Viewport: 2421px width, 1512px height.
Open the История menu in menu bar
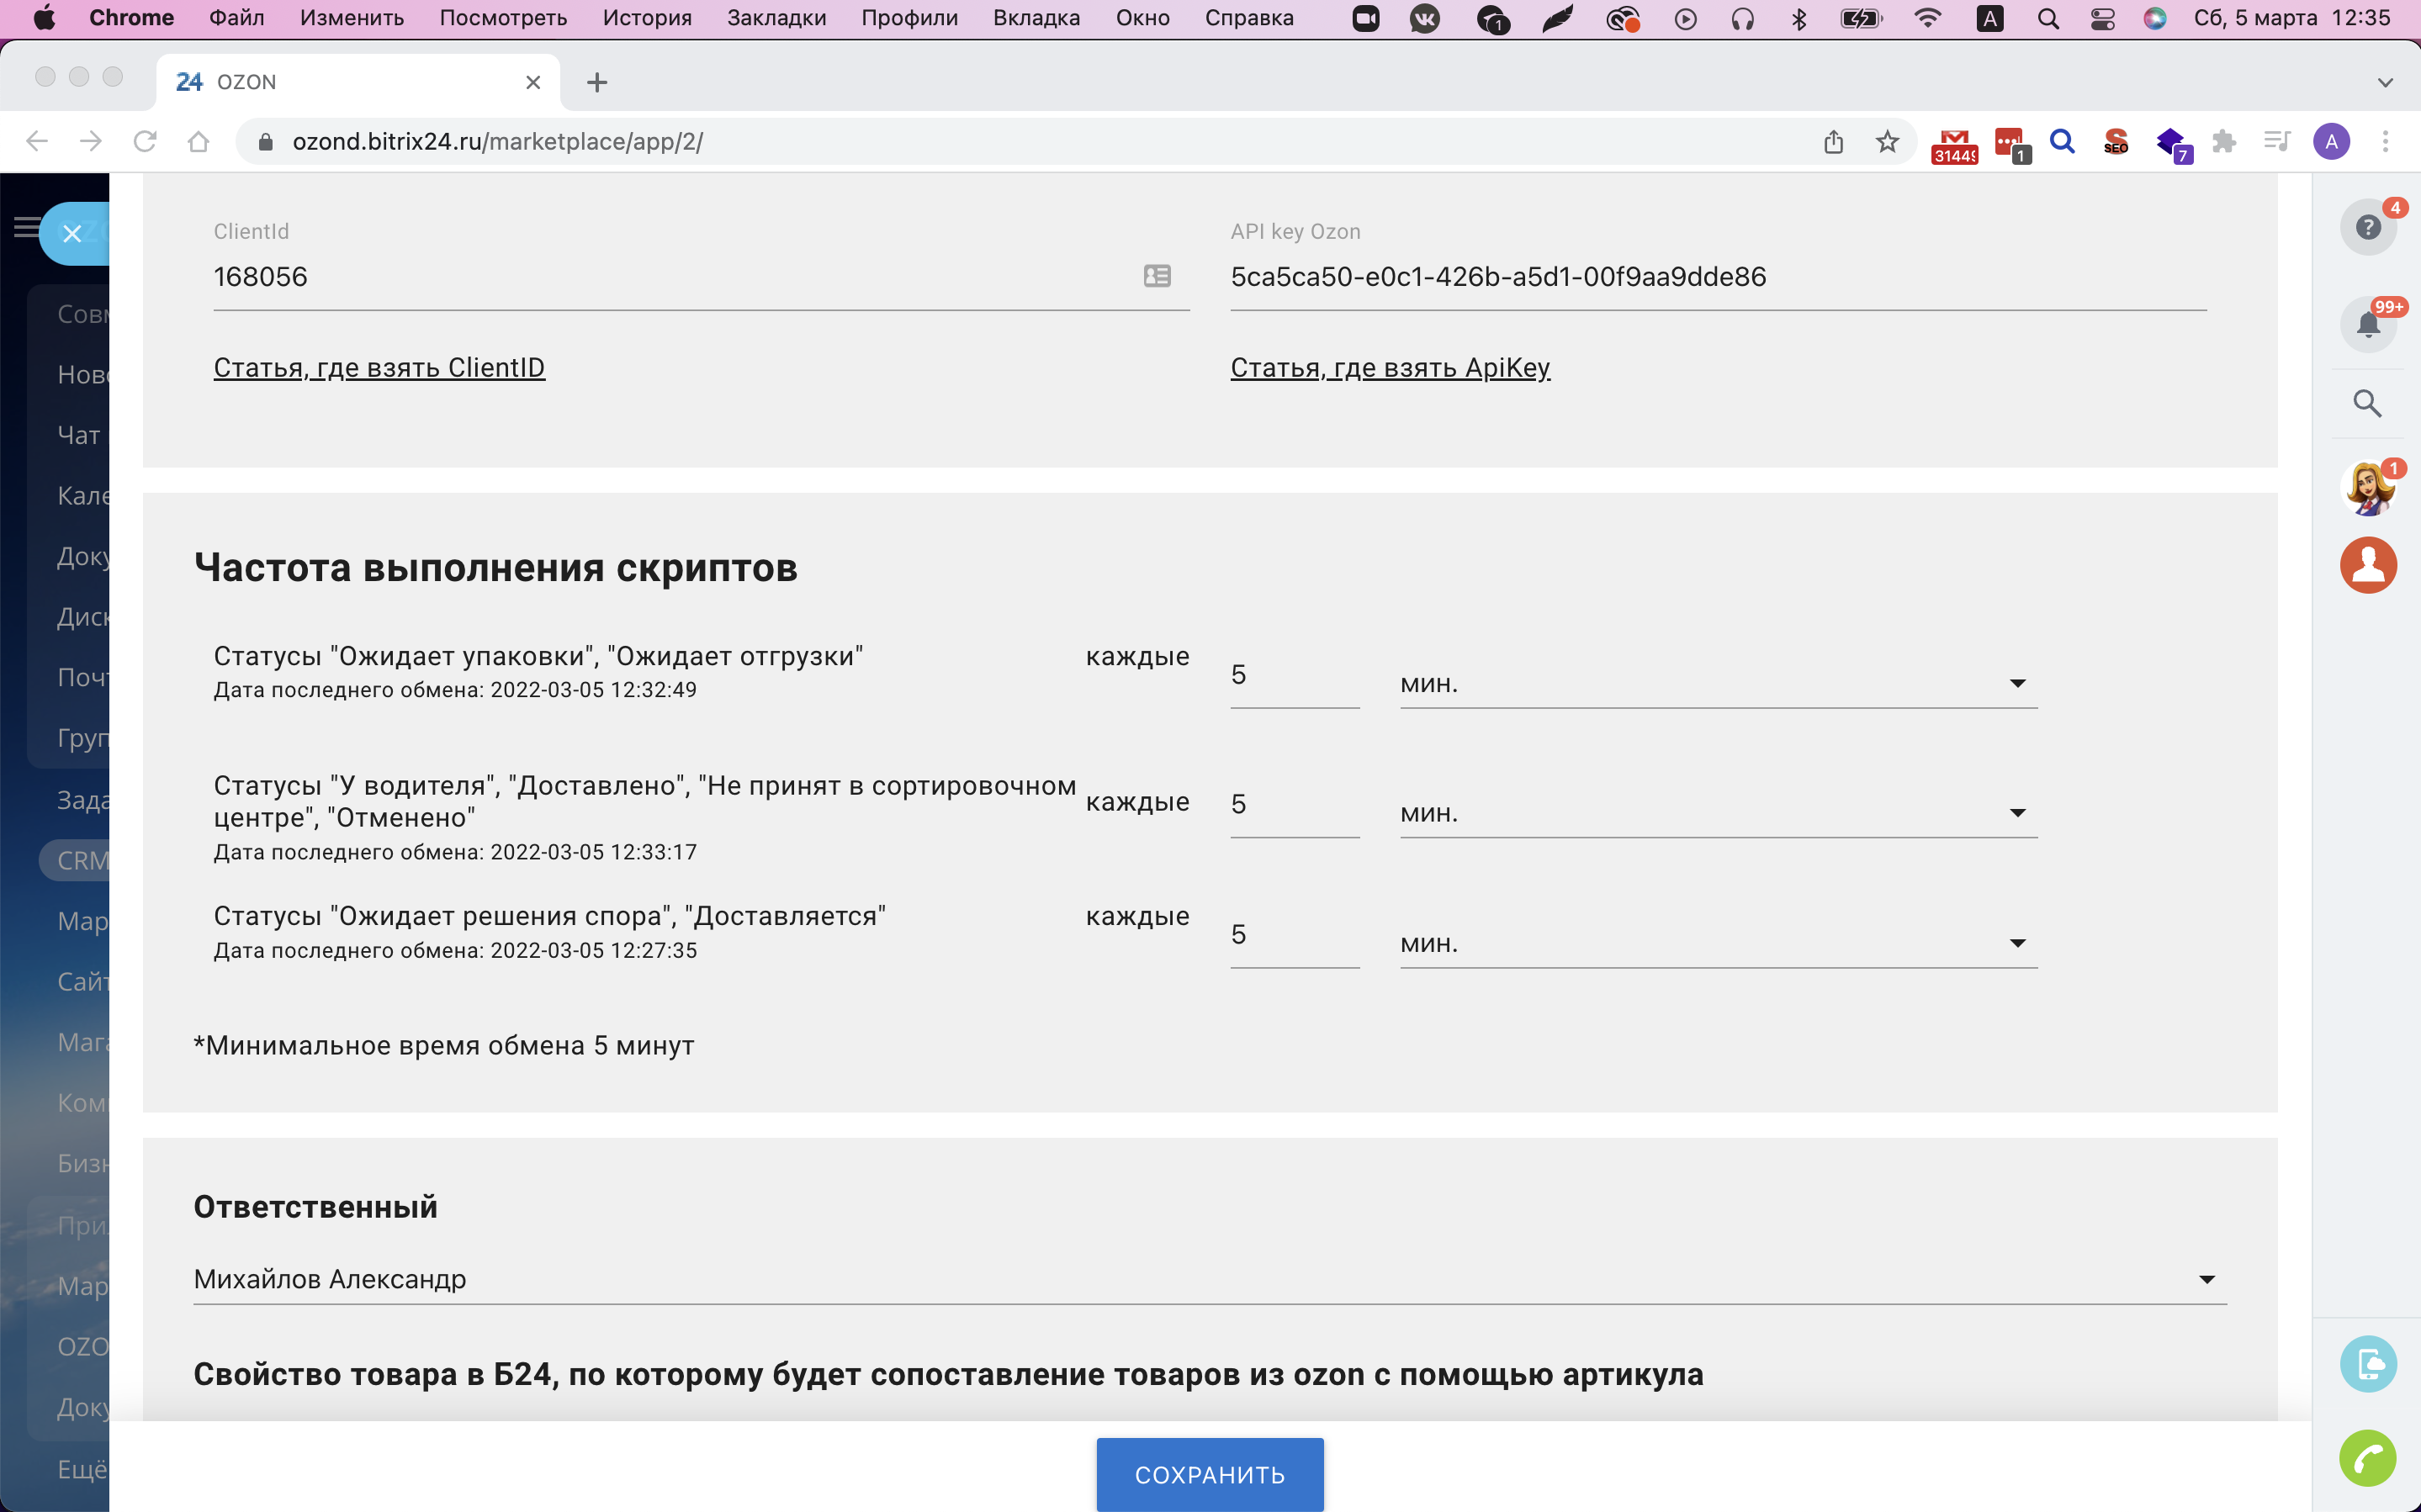(x=646, y=18)
